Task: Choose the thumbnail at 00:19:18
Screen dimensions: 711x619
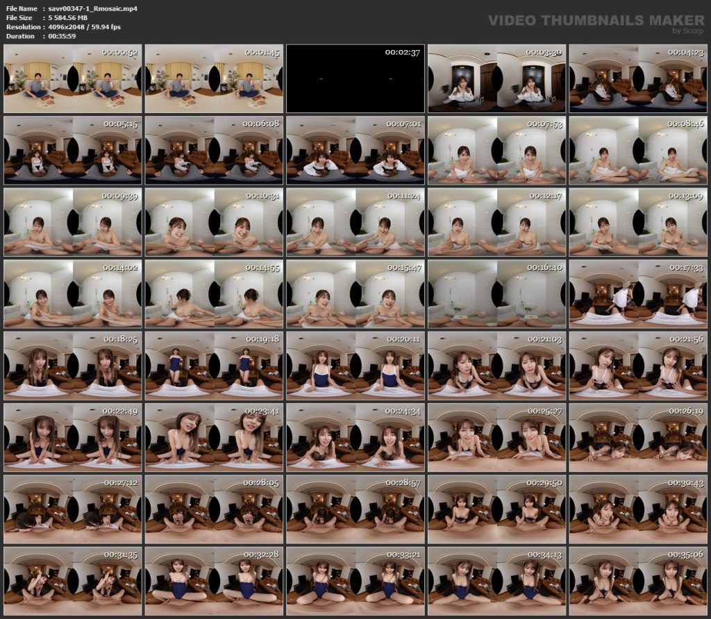Action: (214, 366)
